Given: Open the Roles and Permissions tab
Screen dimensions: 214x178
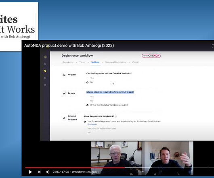Looking at the screenshot, I should (116, 62).
